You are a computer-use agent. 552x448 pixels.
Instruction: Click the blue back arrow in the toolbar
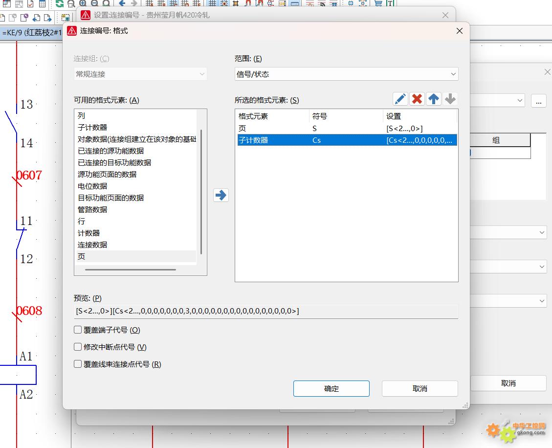pyautogui.click(x=122, y=3)
